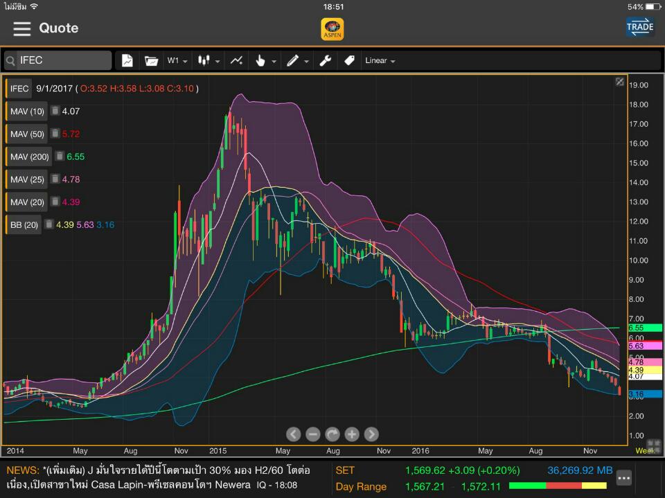
Task: Open the saved charts folder icon
Action: coord(151,61)
